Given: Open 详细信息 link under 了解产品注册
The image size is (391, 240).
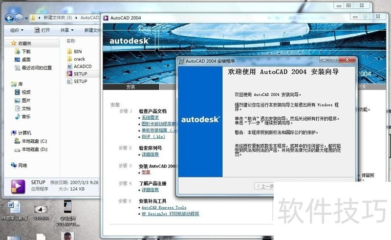Looking at the screenshot, I should [150, 190].
